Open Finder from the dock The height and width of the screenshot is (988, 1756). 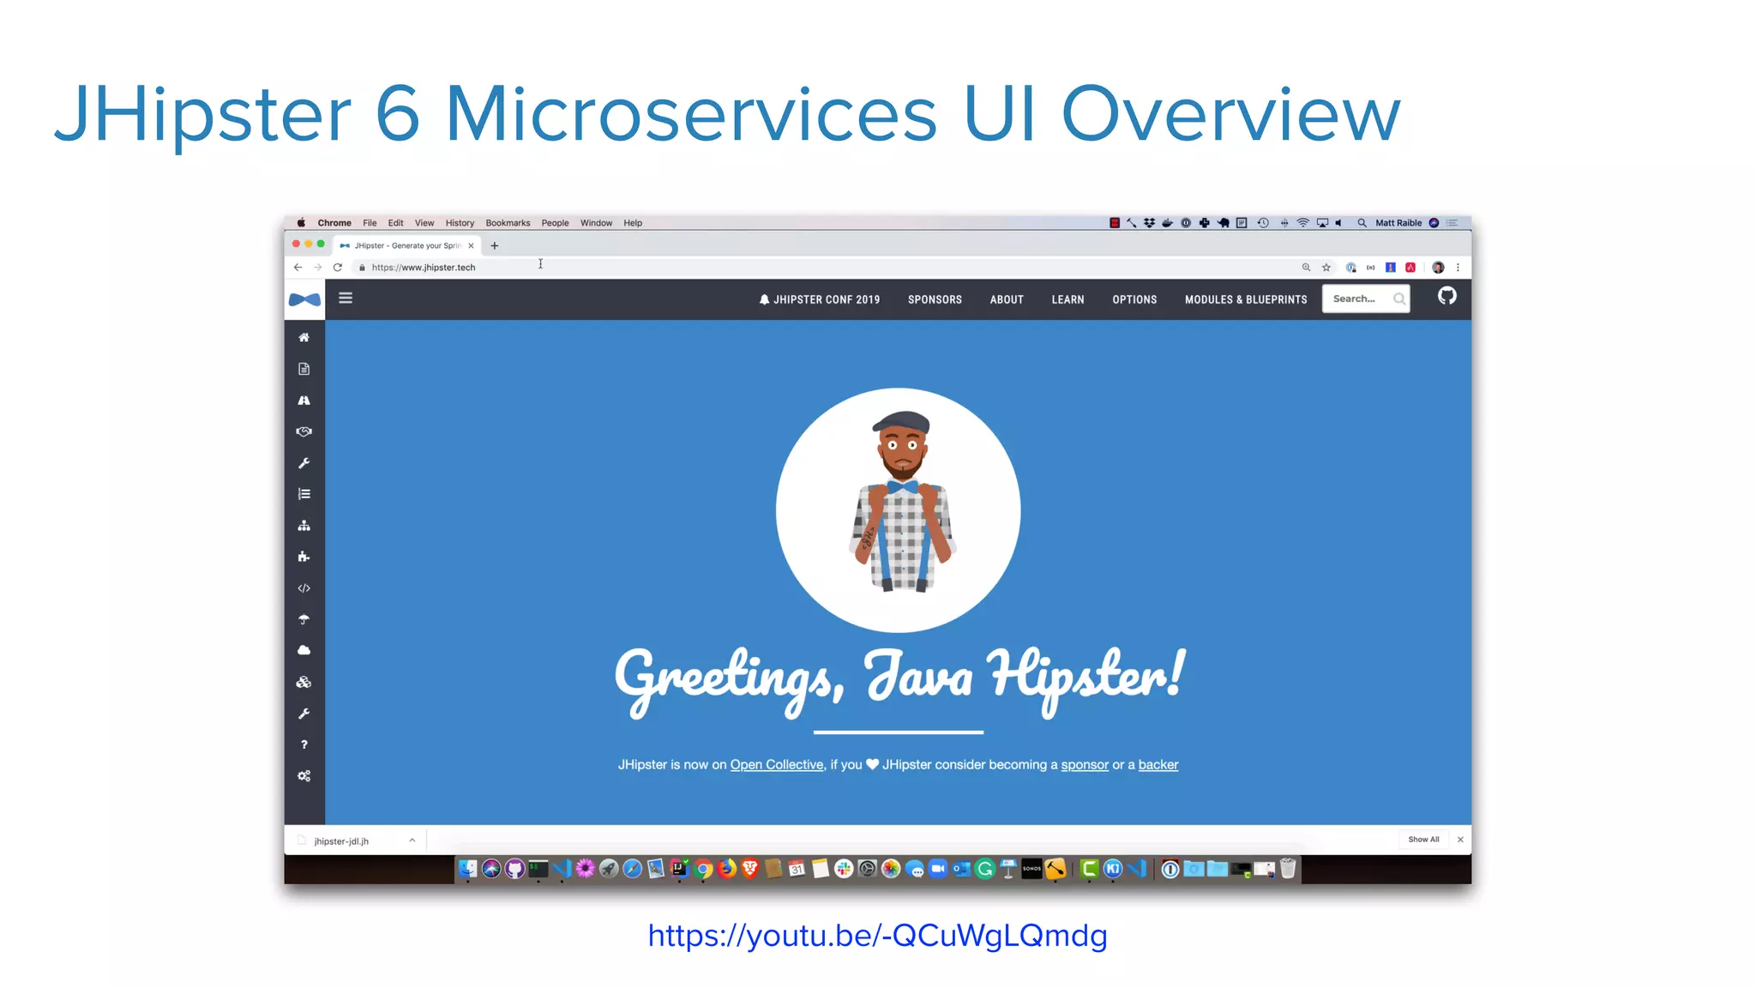(x=467, y=869)
